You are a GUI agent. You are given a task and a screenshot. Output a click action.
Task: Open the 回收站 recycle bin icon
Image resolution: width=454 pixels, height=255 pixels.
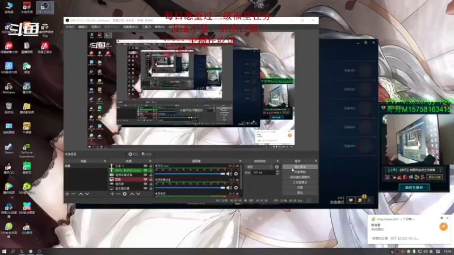(9, 108)
